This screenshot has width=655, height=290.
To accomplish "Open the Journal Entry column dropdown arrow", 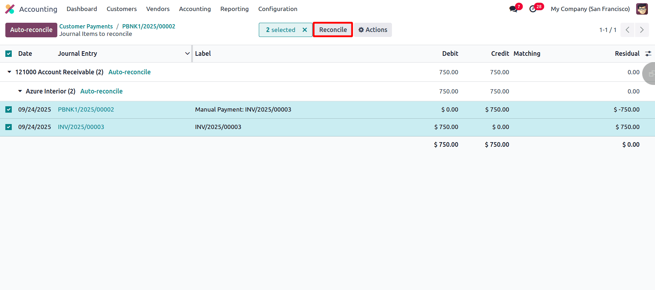I will click(187, 54).
